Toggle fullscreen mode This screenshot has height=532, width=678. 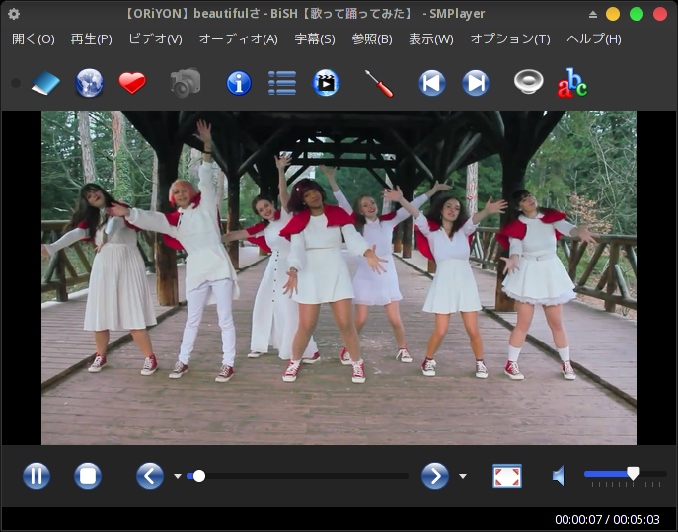pos(507,476)
